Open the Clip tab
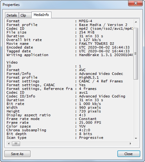Screen dimensions: 145x162 click(25, 15)
